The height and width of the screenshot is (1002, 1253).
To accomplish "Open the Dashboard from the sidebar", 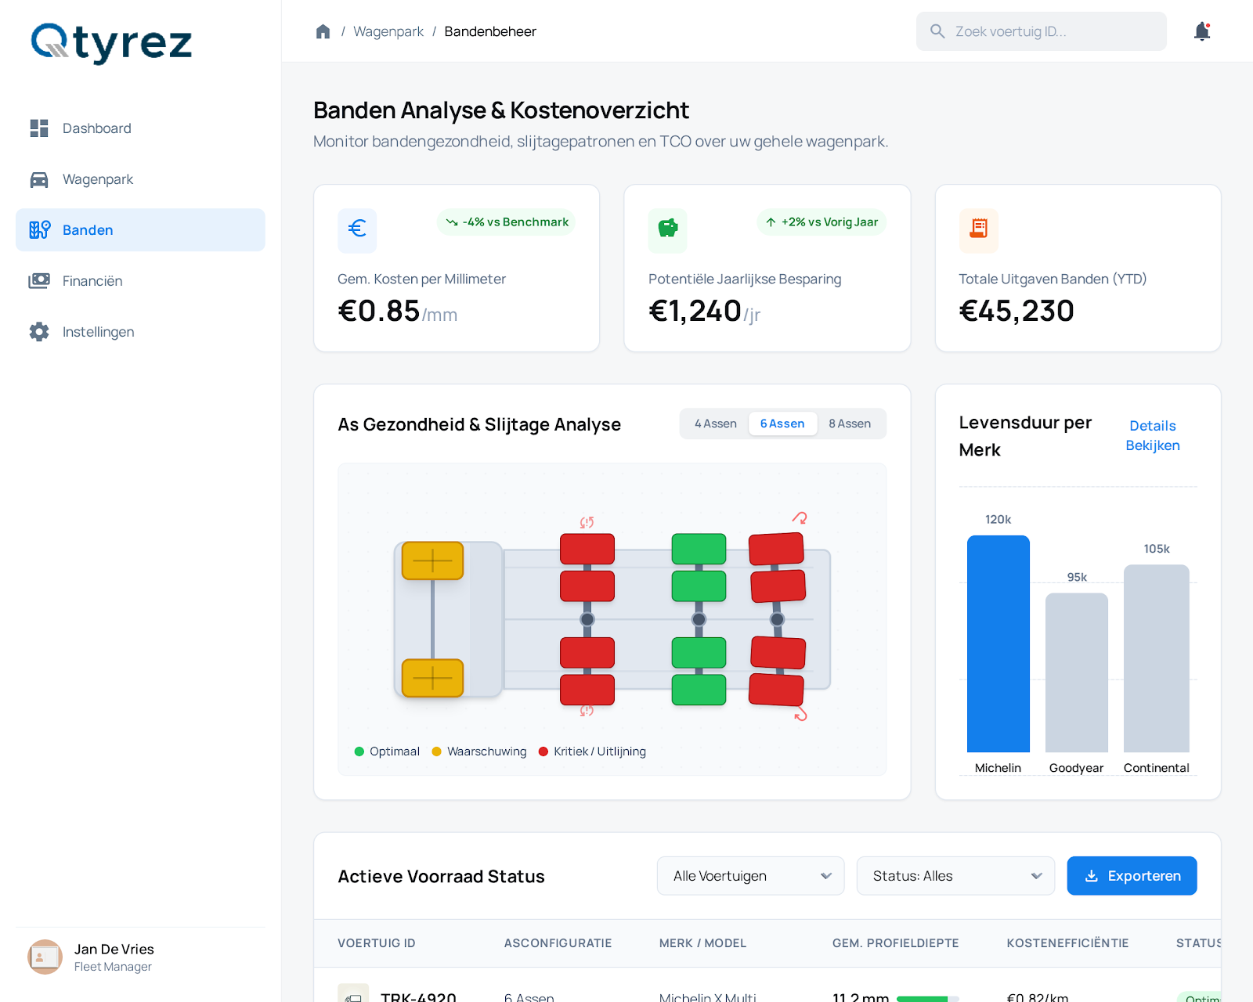I will [96, 128].
